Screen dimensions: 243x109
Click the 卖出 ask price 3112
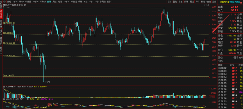pos(235,7)
